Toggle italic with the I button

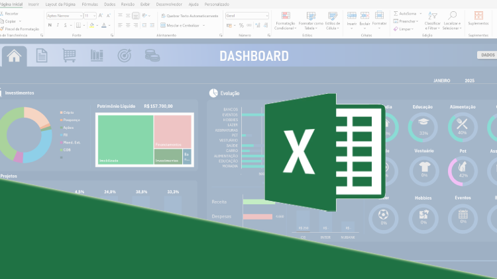click(x=58, y=25)
